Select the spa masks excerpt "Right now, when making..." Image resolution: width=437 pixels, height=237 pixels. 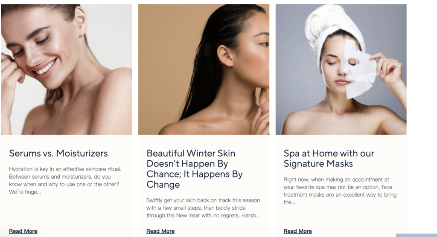pos(340,191)
